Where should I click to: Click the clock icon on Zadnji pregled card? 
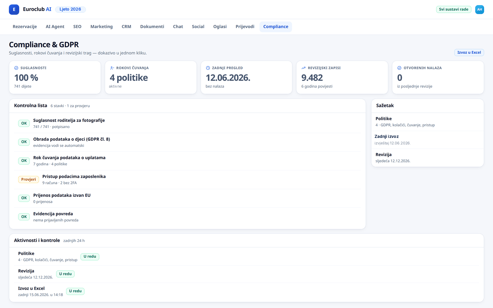pyautogui.click(x=208, y=68)
